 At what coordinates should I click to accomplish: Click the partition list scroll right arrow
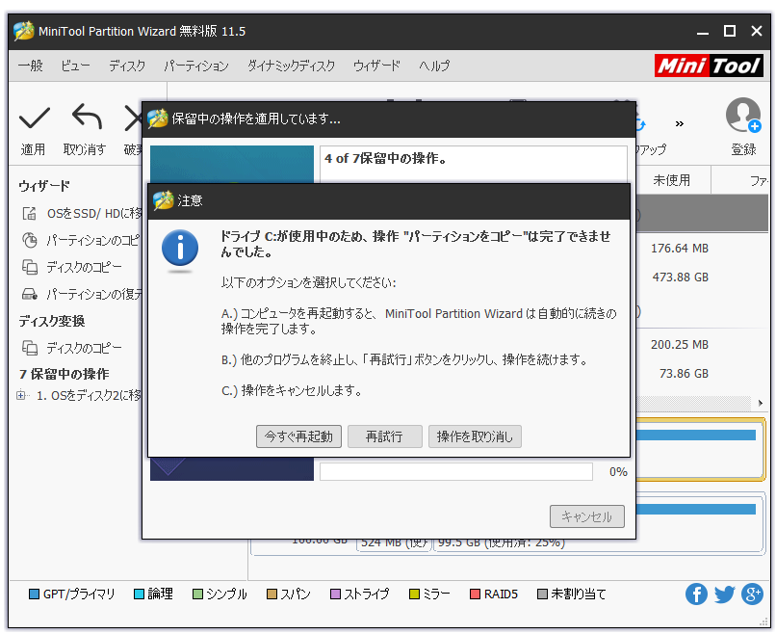(x=761, y=403)
